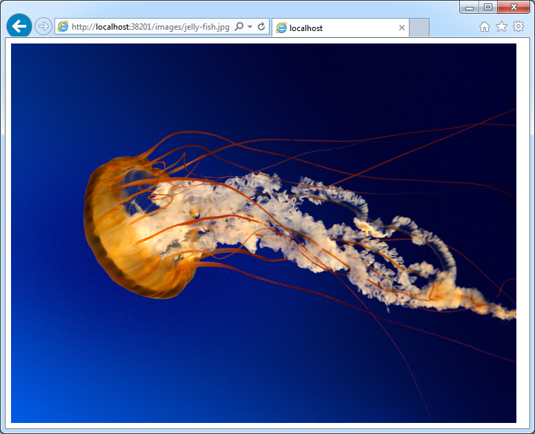Select the localhost tab
The height and width of the screenshot is (434, 535).
point(340,28)
